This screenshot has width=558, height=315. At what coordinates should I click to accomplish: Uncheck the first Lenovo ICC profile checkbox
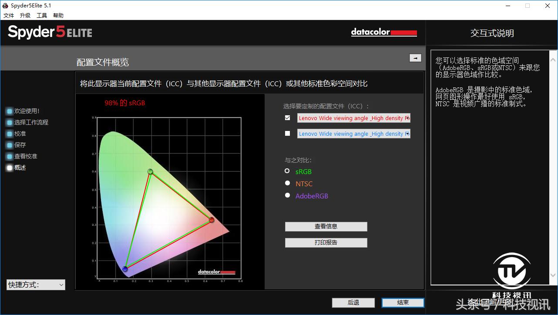click(x=287, y=117)
